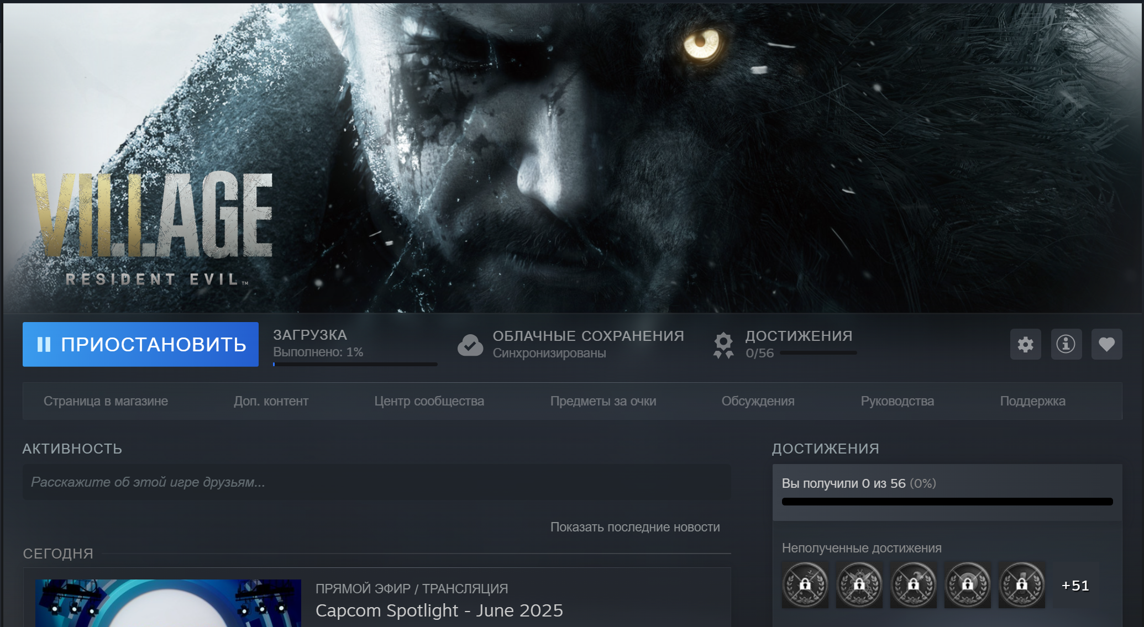1144x627 pixels.
Task: Click the АКТИВНОСТЬ section heading
Action: click(x=72, y=449)
